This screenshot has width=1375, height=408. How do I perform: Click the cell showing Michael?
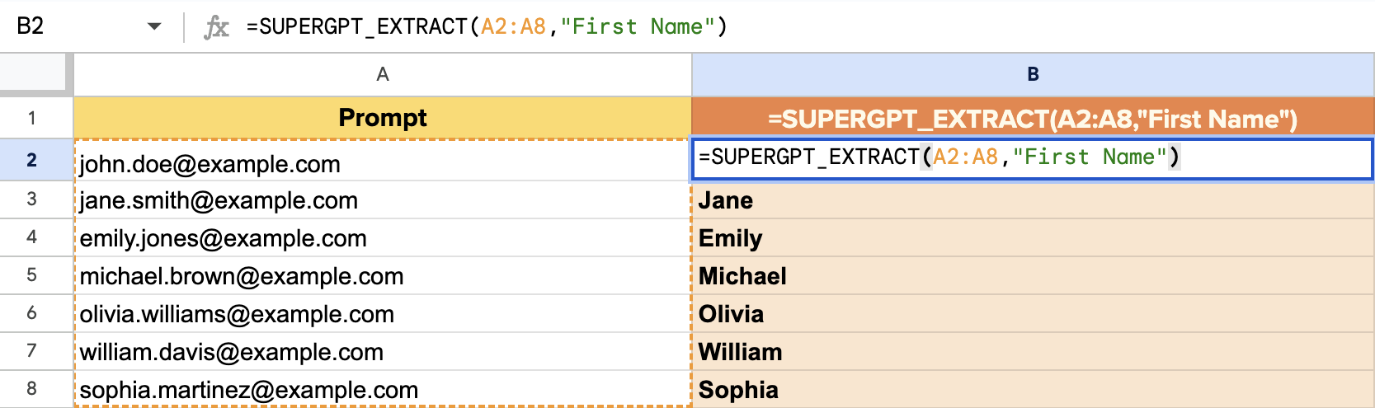[1033, 276]
